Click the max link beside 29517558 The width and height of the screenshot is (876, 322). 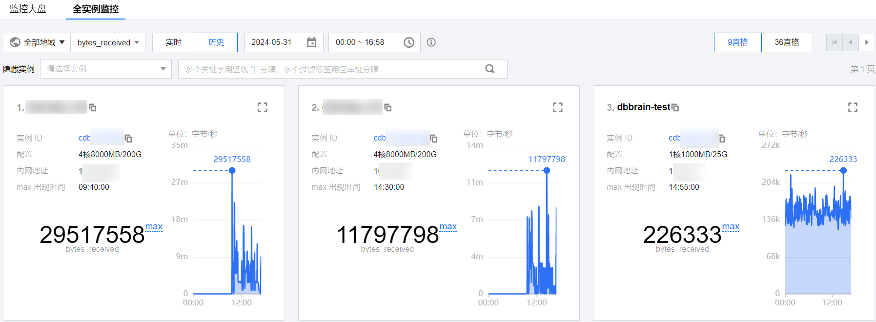pos(154,227)
